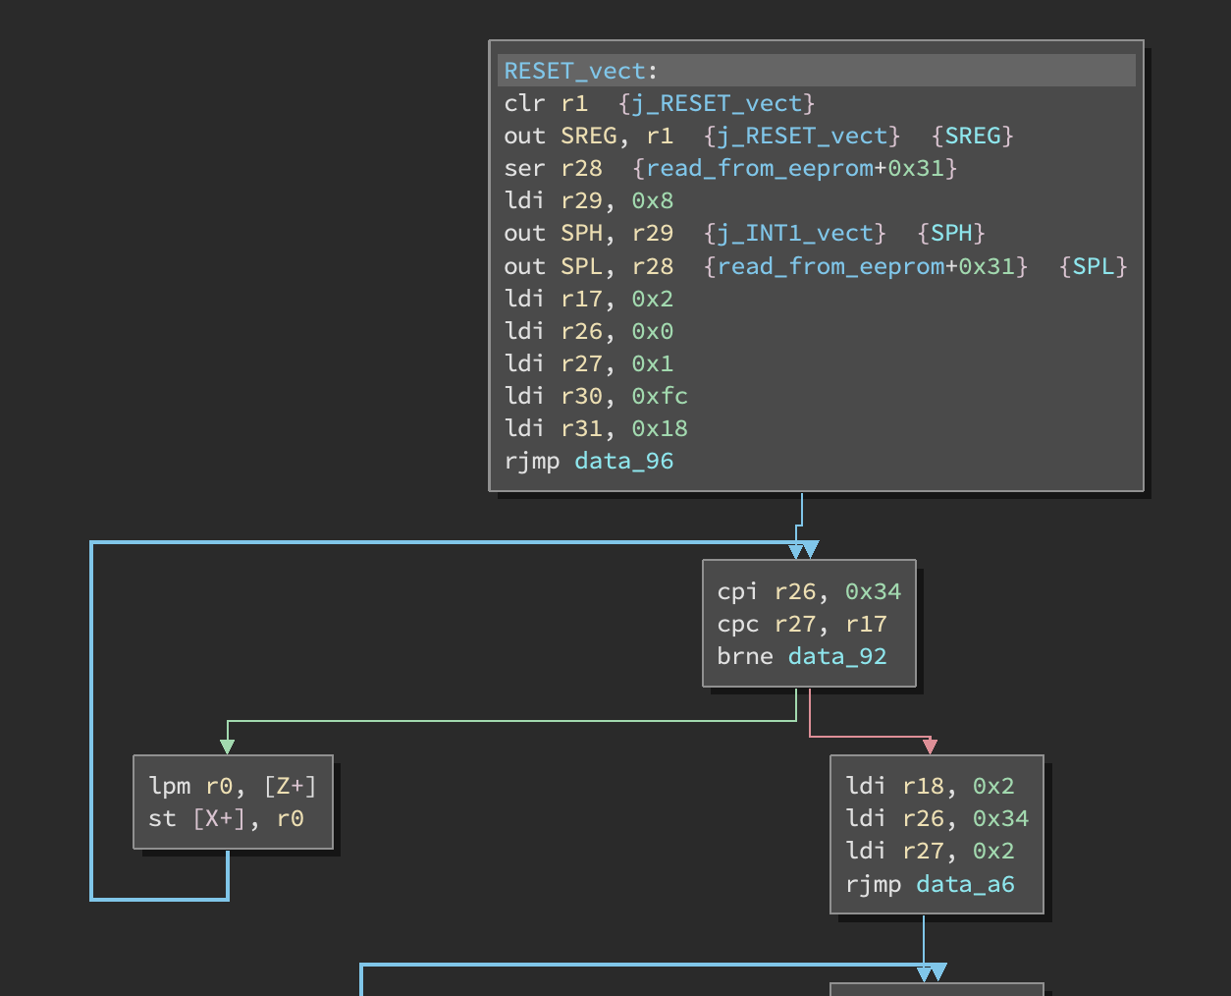Click j_RESET_vect on the clr r1 line
This screenshot has width=1231, height=996.
[717, 104]
